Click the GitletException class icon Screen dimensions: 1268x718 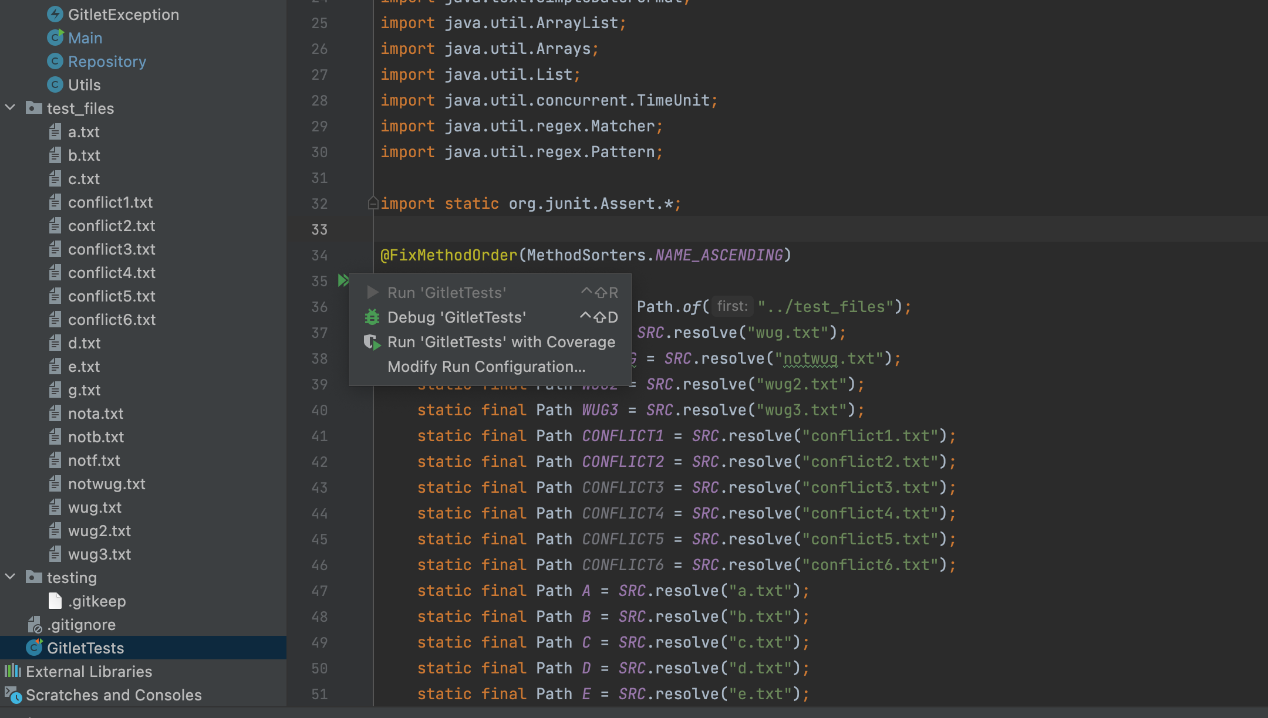(55, 14)
